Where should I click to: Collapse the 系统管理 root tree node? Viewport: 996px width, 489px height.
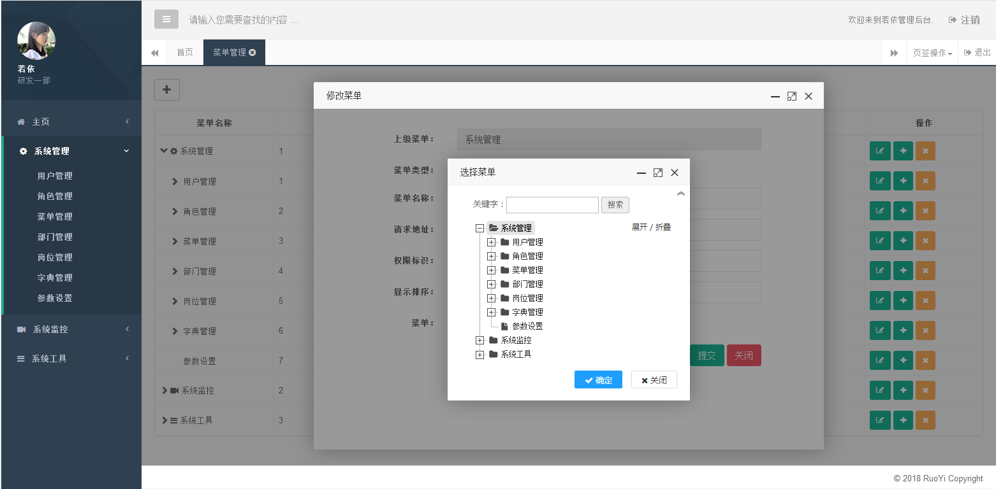(480, 228)
